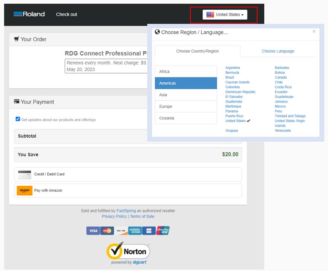Choose Barbados country link
This screenshot has height=271, width=328.
point(282,67)
